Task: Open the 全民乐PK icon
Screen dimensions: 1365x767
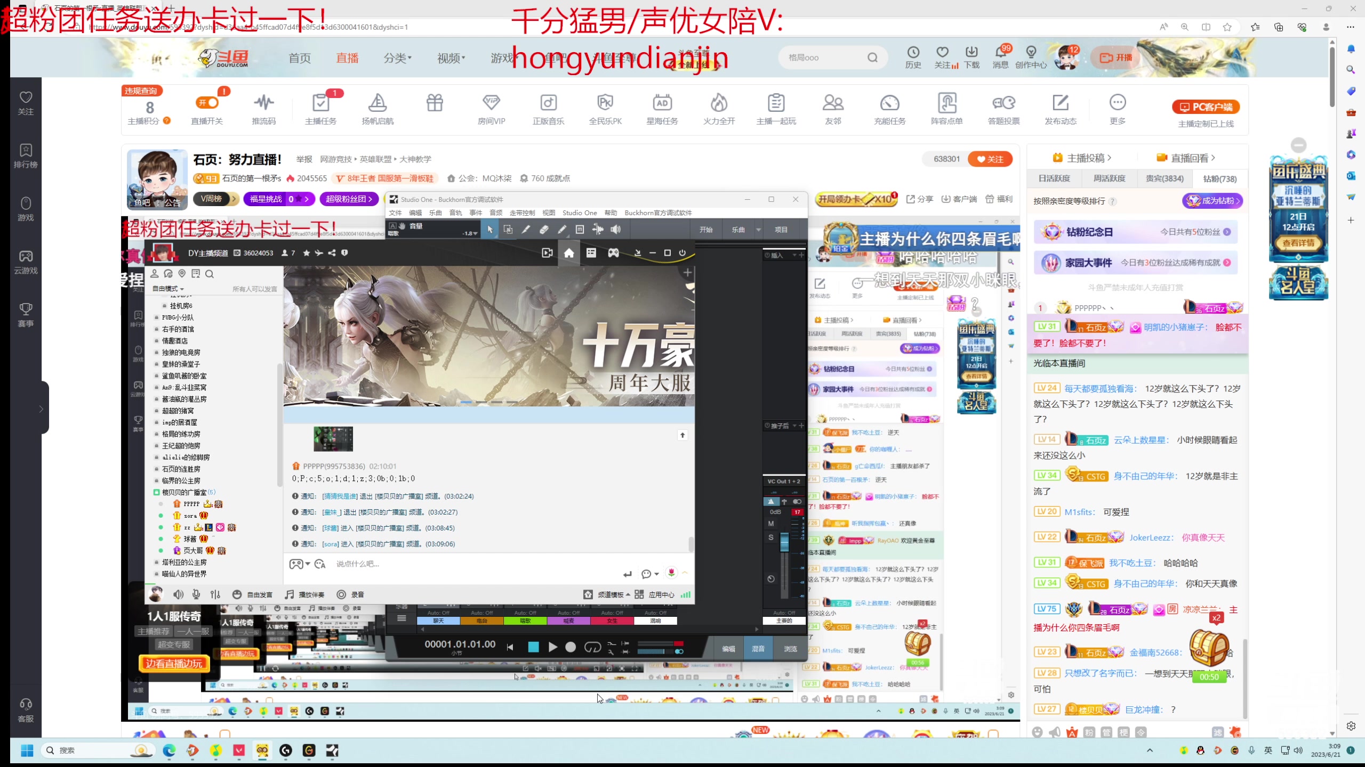Action: click(x=605, y=109)
